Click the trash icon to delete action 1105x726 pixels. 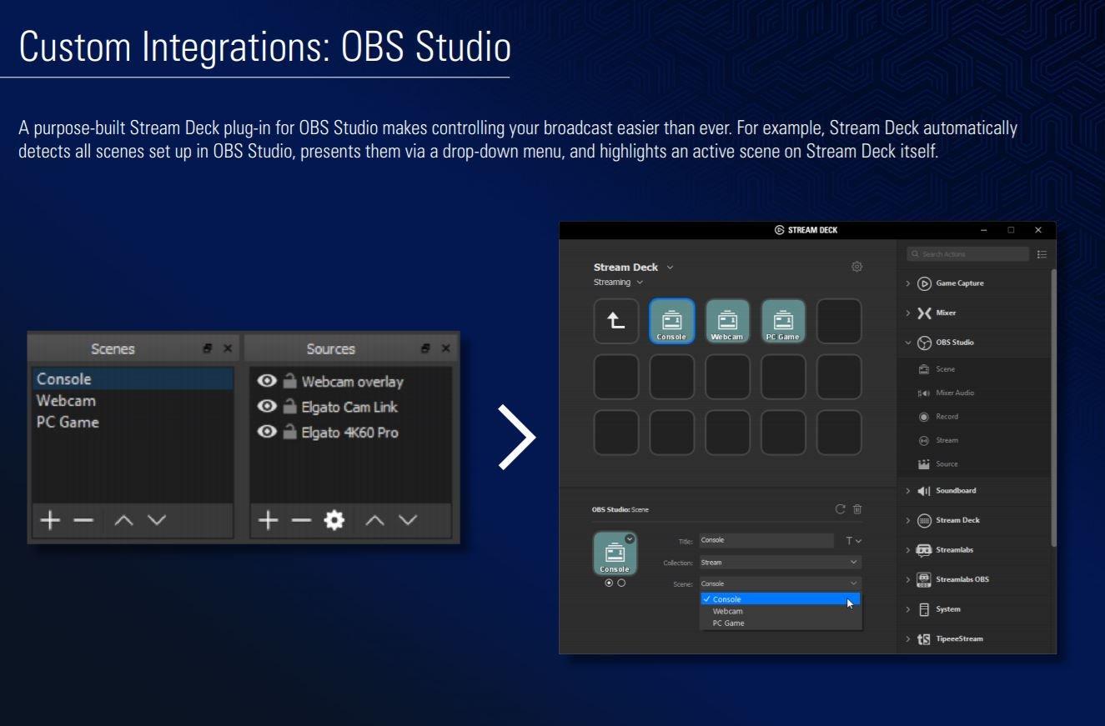(x=857, y=509)
